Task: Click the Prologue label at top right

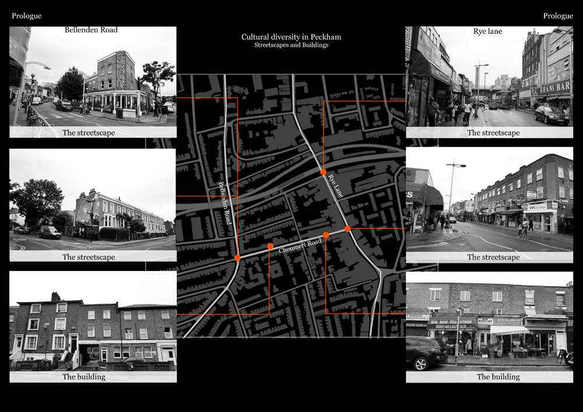Action: click(558, 16)
